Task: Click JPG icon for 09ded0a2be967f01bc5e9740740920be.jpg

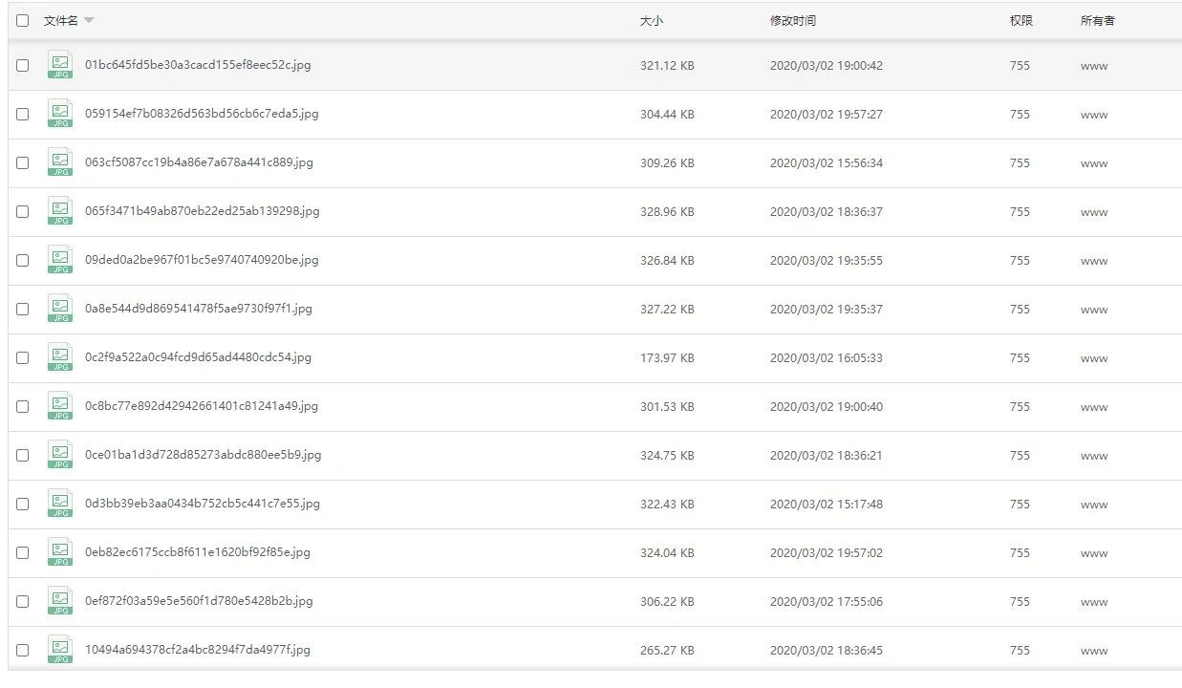Action: point(60,260)
